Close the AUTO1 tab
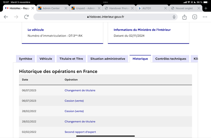 [165, 8]
